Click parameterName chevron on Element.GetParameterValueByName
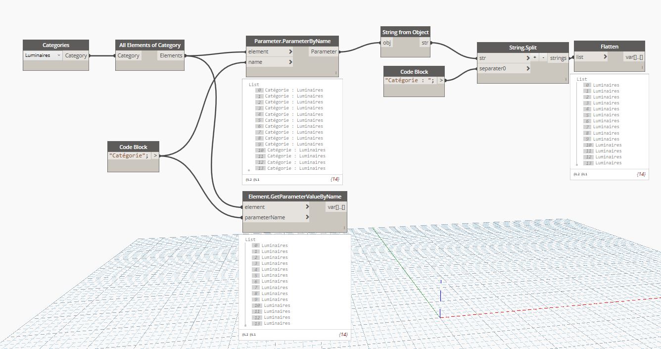The height and width of the screenshot is (349, 661). pyautogui.click(x=307, y=217)
